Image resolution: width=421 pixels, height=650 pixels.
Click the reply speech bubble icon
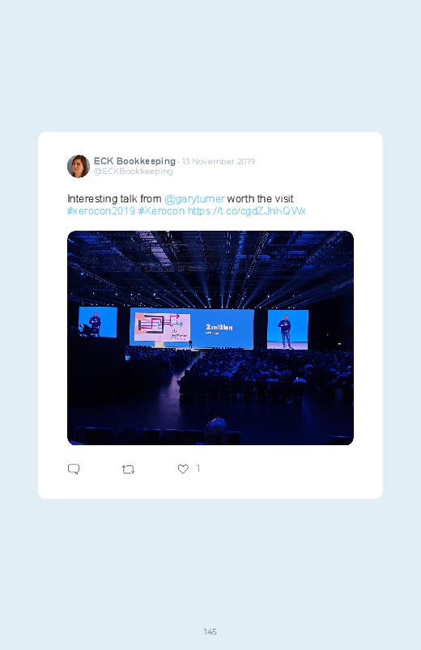(74, 469)
